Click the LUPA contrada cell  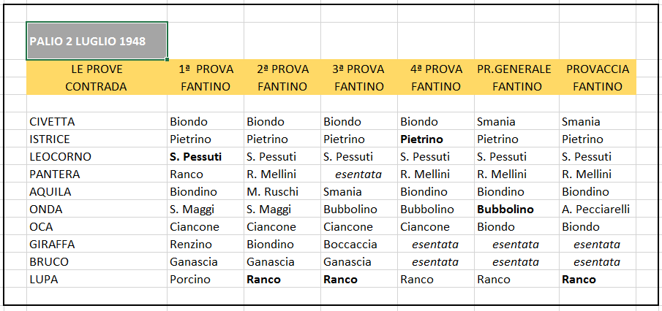click(44, 280)
